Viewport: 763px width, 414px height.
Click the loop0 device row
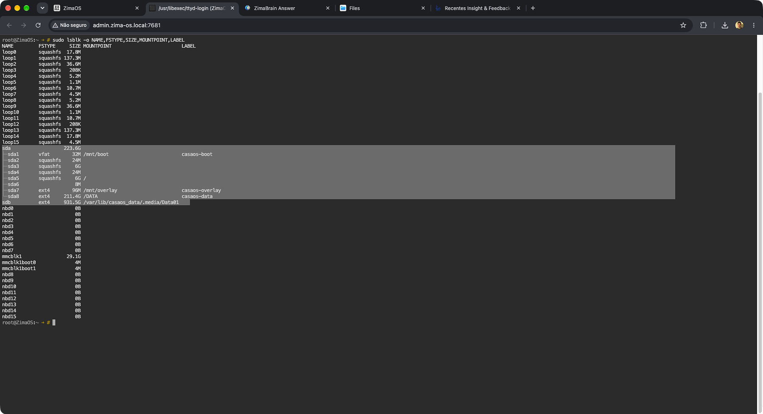point(42,52)
